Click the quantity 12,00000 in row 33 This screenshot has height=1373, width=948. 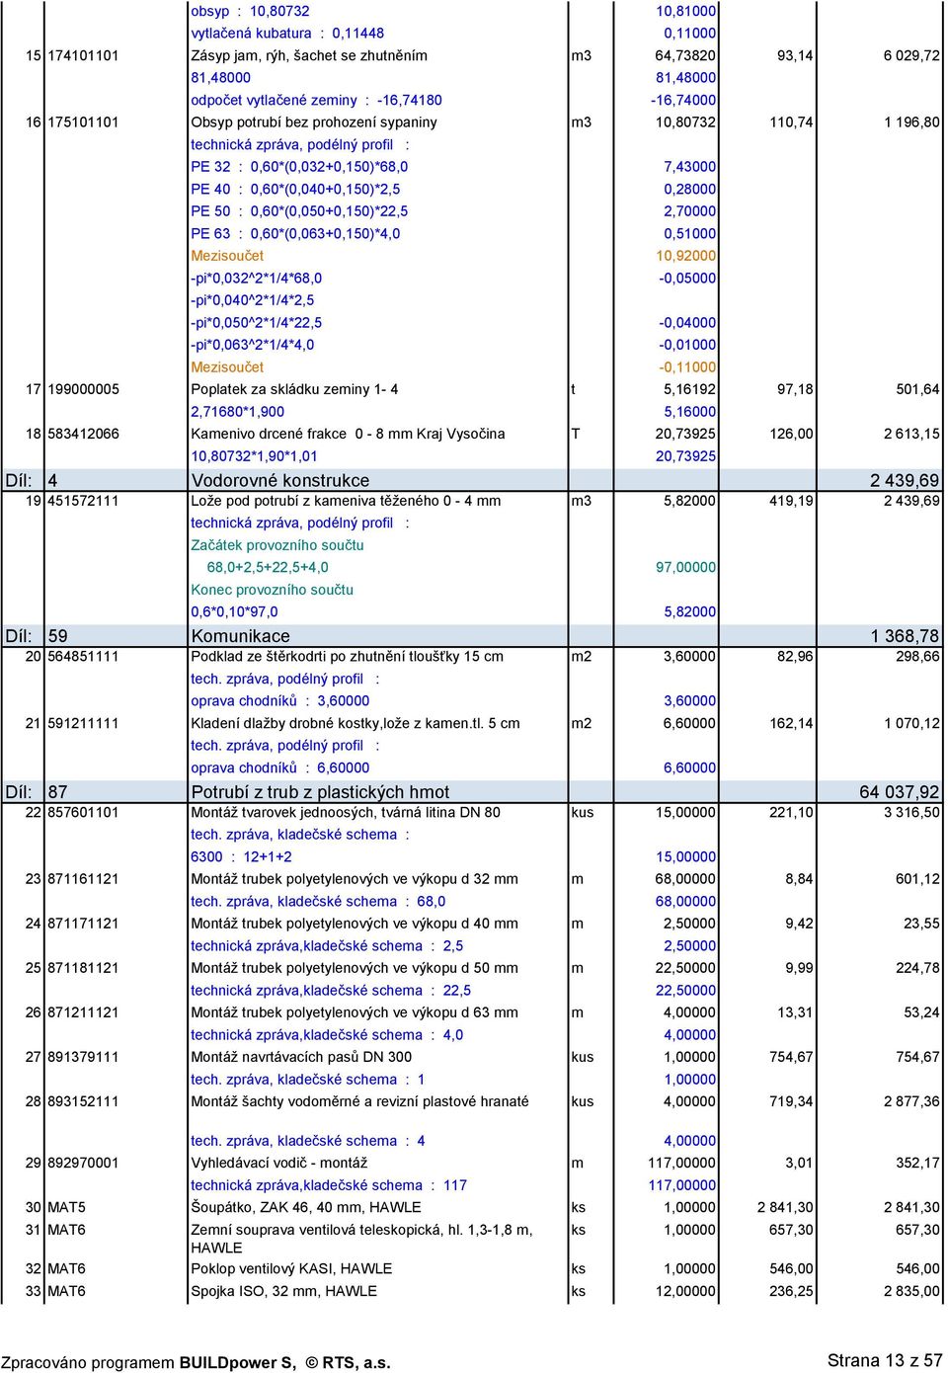point(686,1291)
